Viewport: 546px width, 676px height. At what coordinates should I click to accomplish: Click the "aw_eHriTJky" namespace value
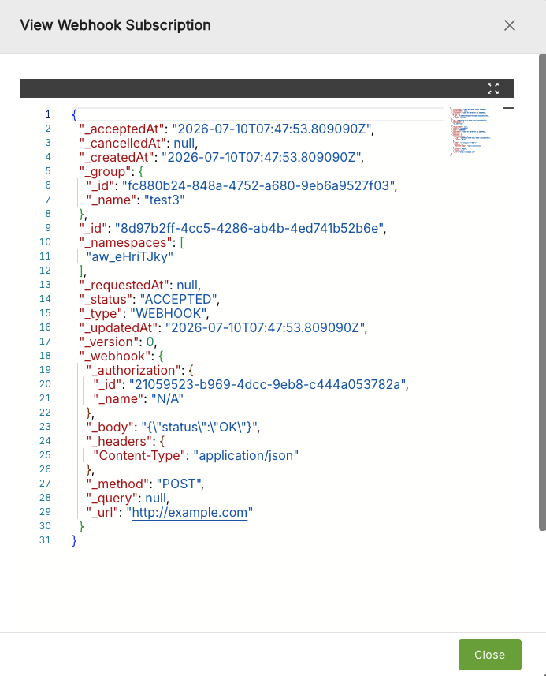130,256
